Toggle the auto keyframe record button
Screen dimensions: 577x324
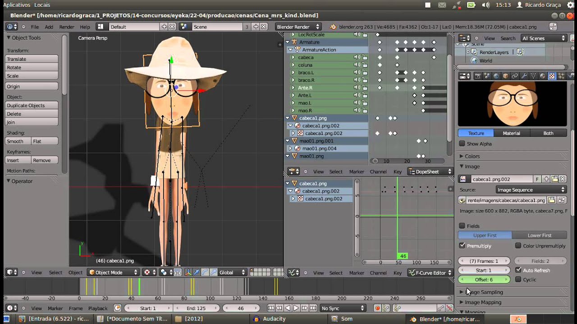(x=378, y=308)
